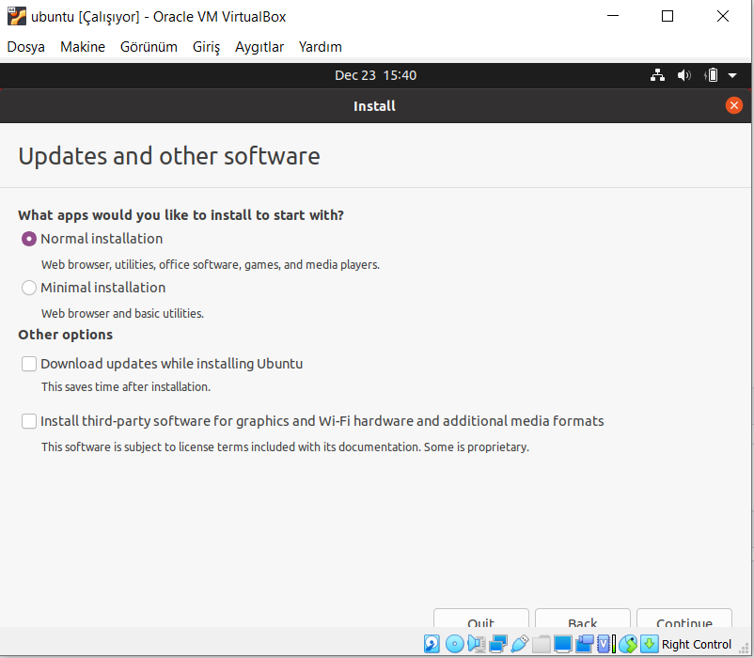Click the Ubuntu battery icon

tap(711, 75)
